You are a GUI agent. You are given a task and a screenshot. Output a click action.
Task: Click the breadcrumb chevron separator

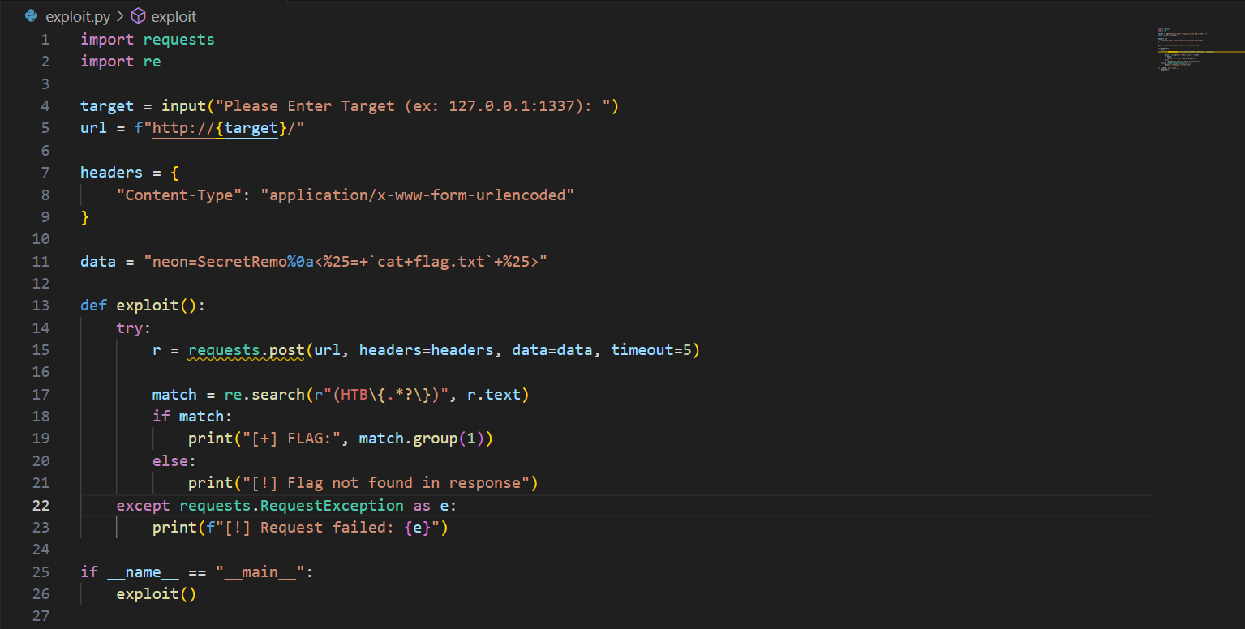(x=120, y=16)
